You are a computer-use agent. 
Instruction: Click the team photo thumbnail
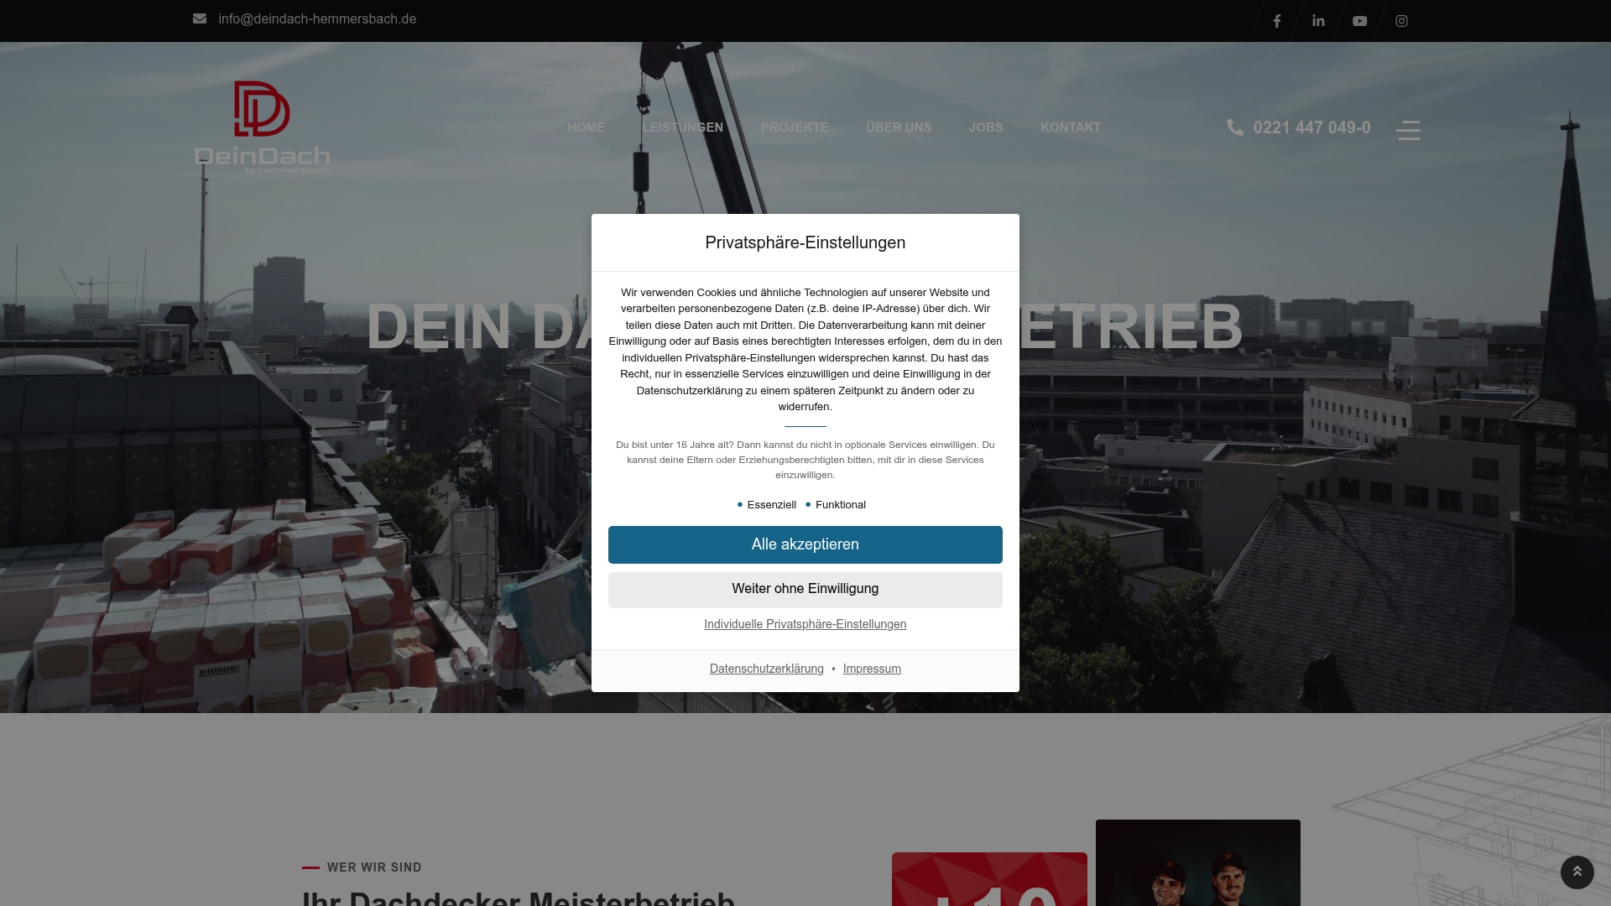coord(1198,863)
